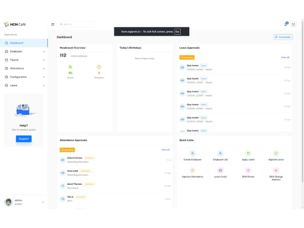Click the HCM Café logo

(x=15, y=24)
